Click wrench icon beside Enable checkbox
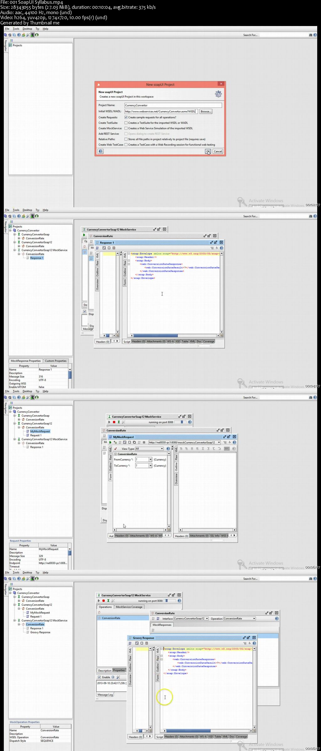The height and width of the screenshot is (751, 321). [x=118, y=677]
